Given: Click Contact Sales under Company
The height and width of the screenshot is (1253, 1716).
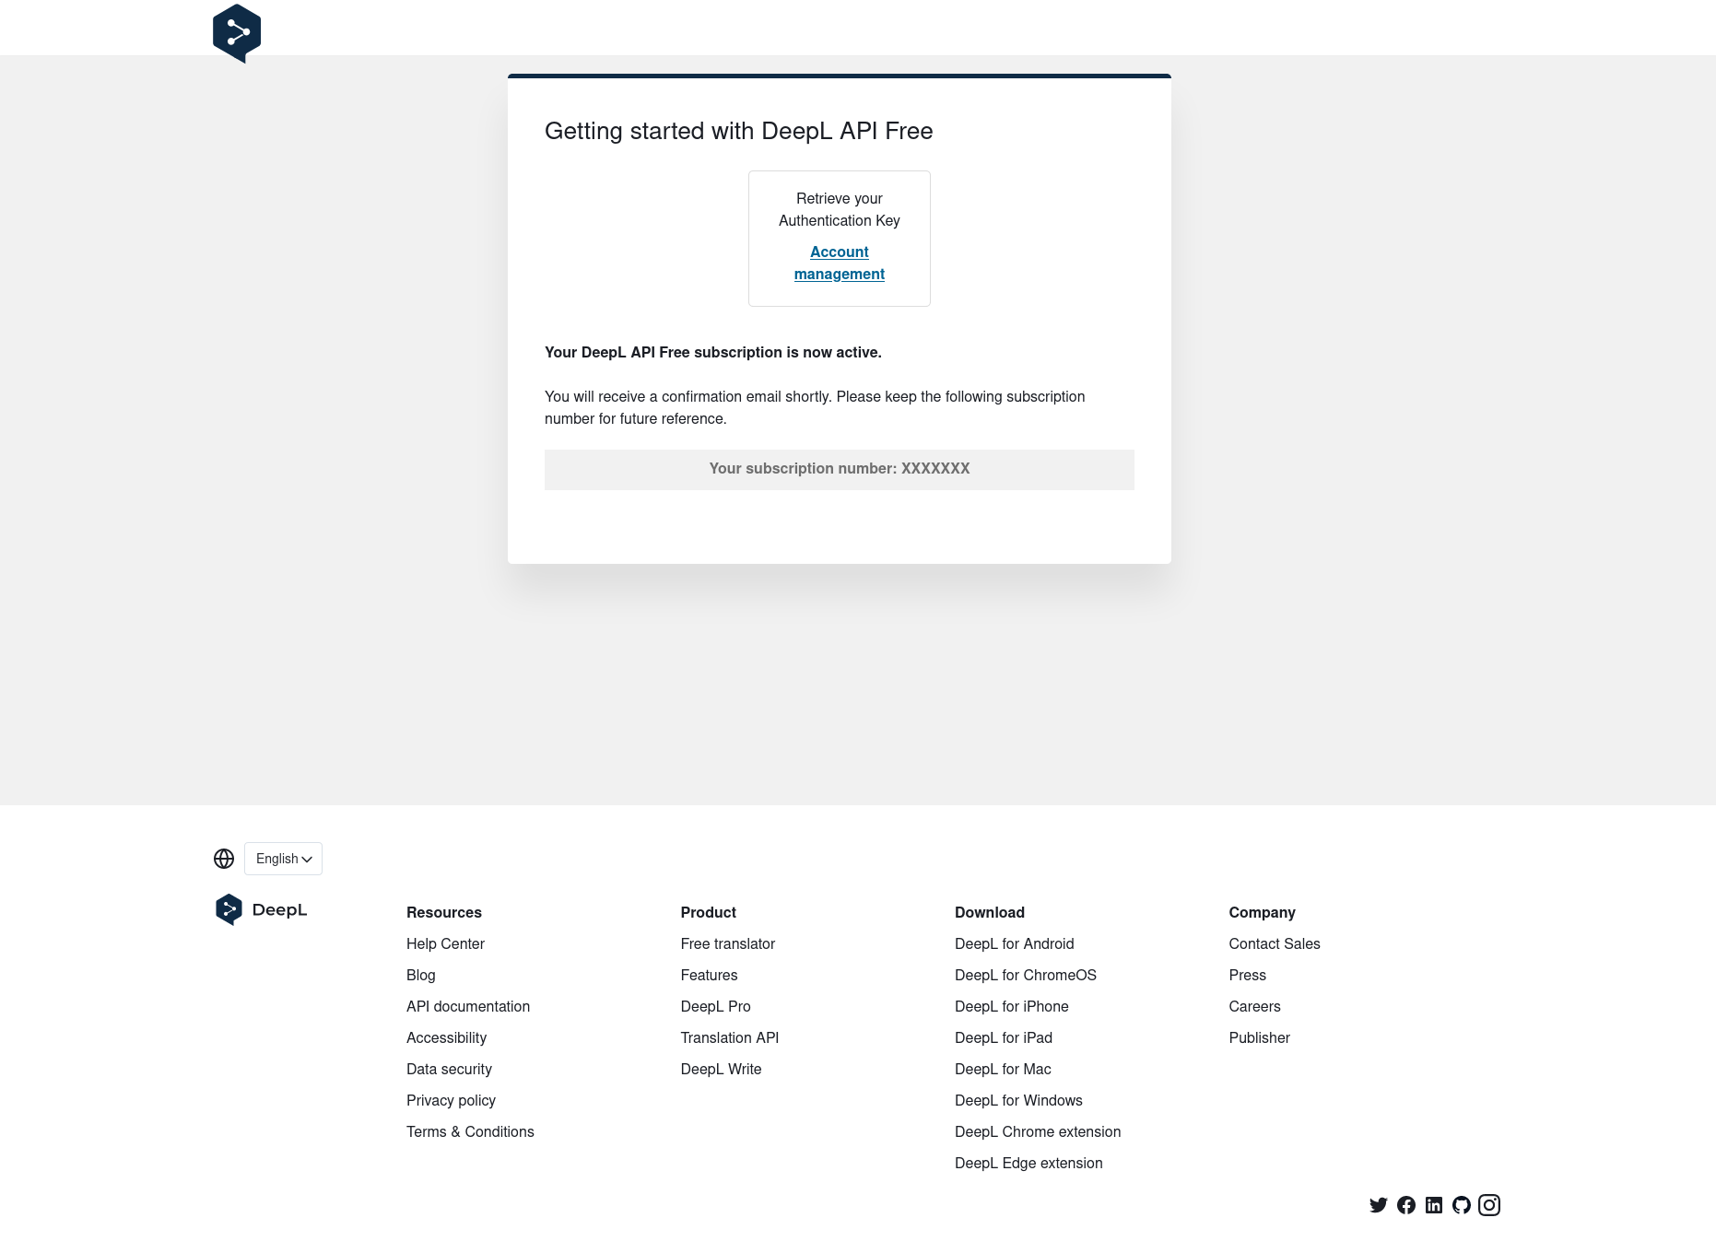Looking at the screenshot, I should click(1274, 943).
